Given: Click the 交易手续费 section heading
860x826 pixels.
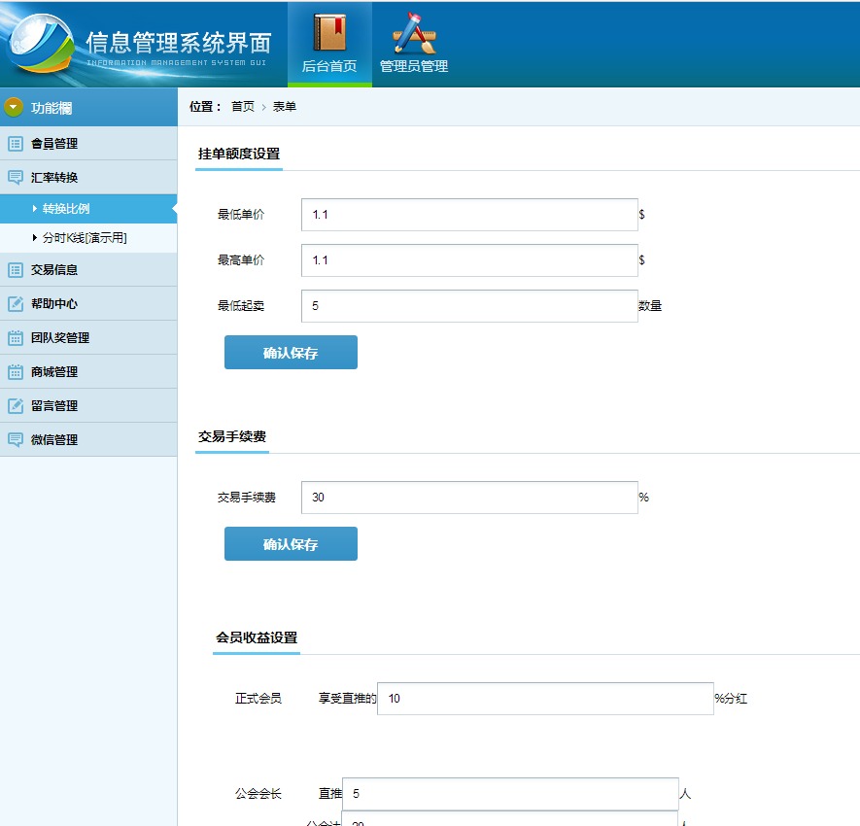Looking at the screenshot, I should pos(232,436).
